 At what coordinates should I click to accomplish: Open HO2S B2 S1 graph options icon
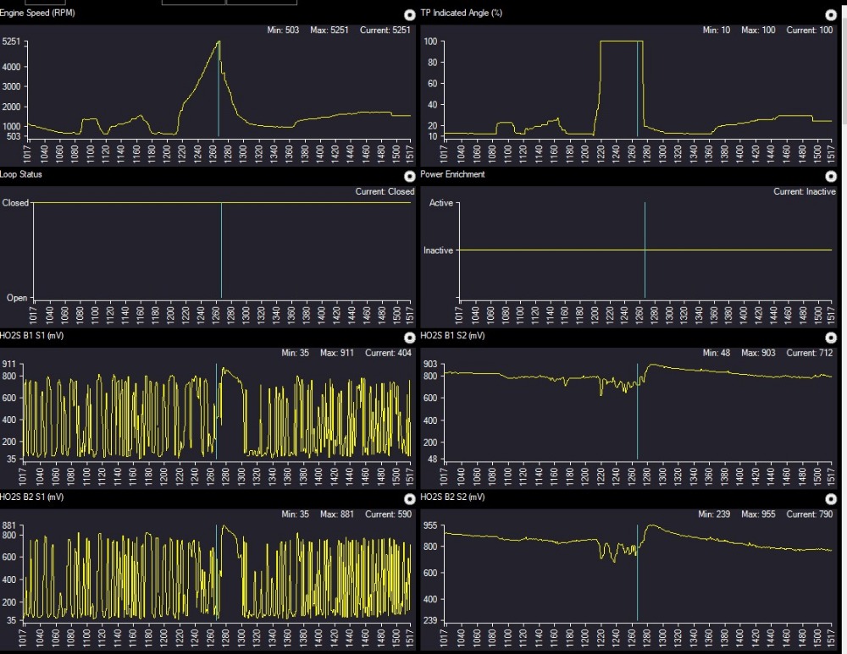click(410, 498)
